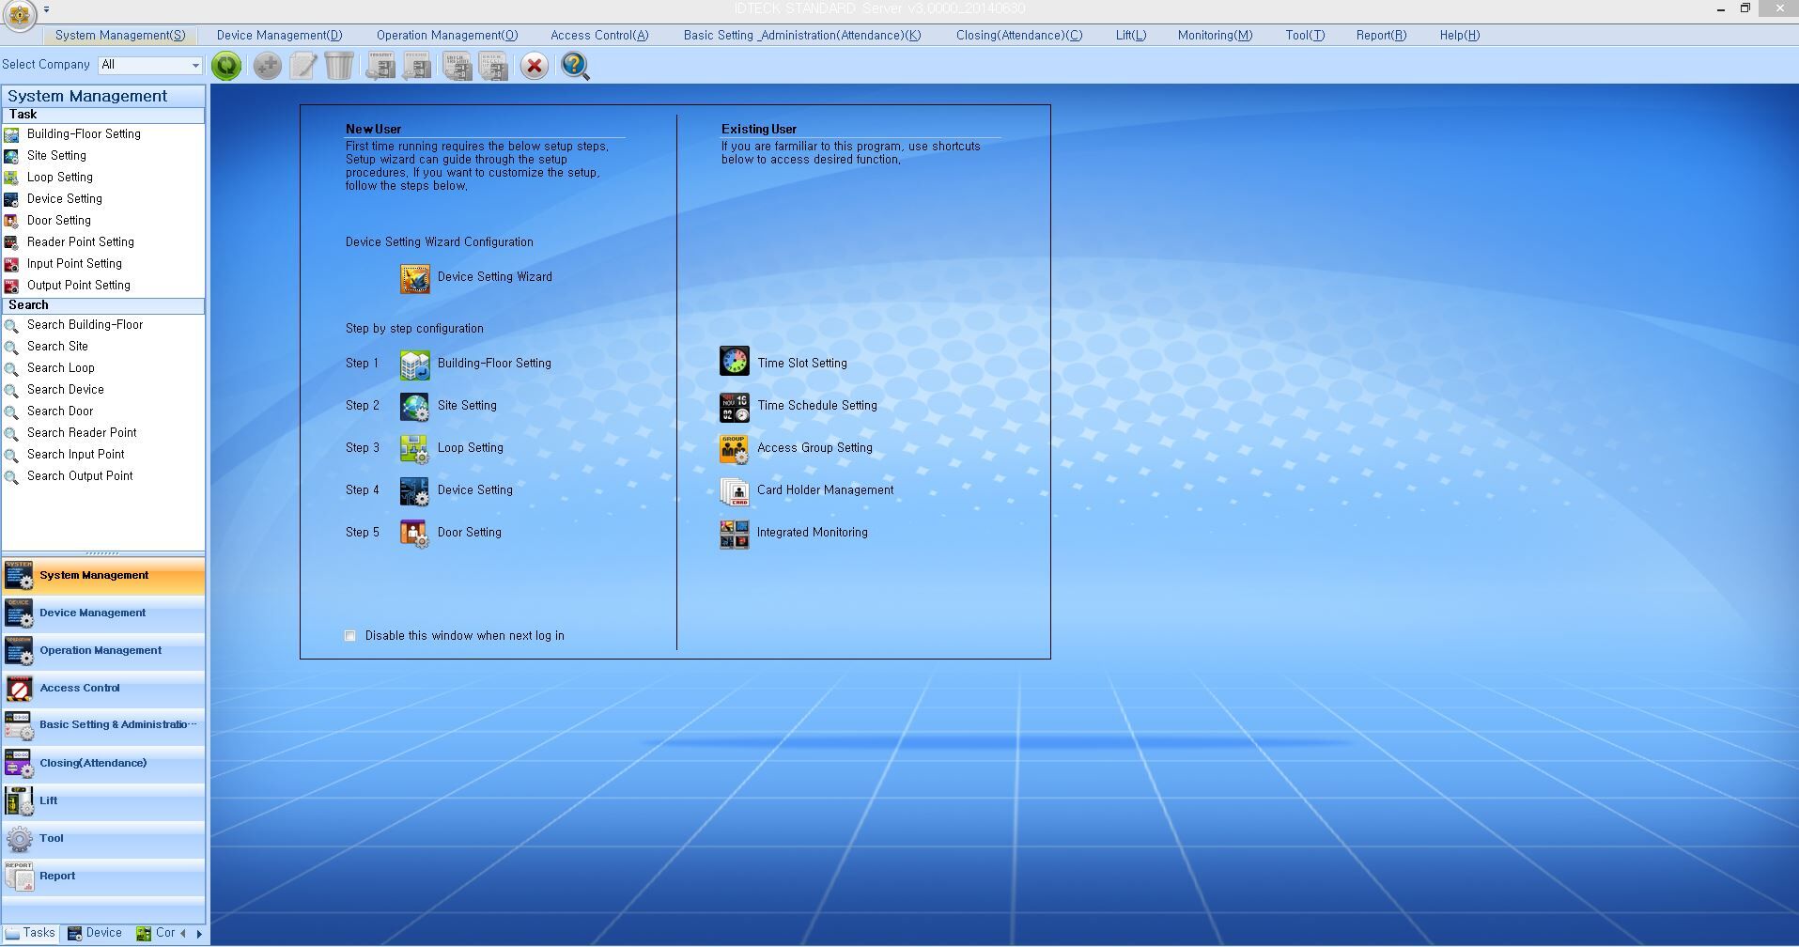Click the Refresh toolbar icon
Screen dimensions: 1799x947
pyautogui.click(x=225, y=66)
